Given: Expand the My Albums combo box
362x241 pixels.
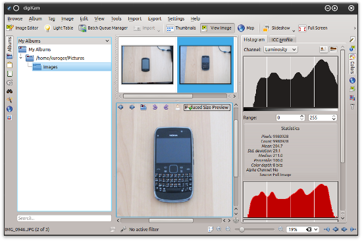Looking at the screenshot, I should tap(64, 41).
